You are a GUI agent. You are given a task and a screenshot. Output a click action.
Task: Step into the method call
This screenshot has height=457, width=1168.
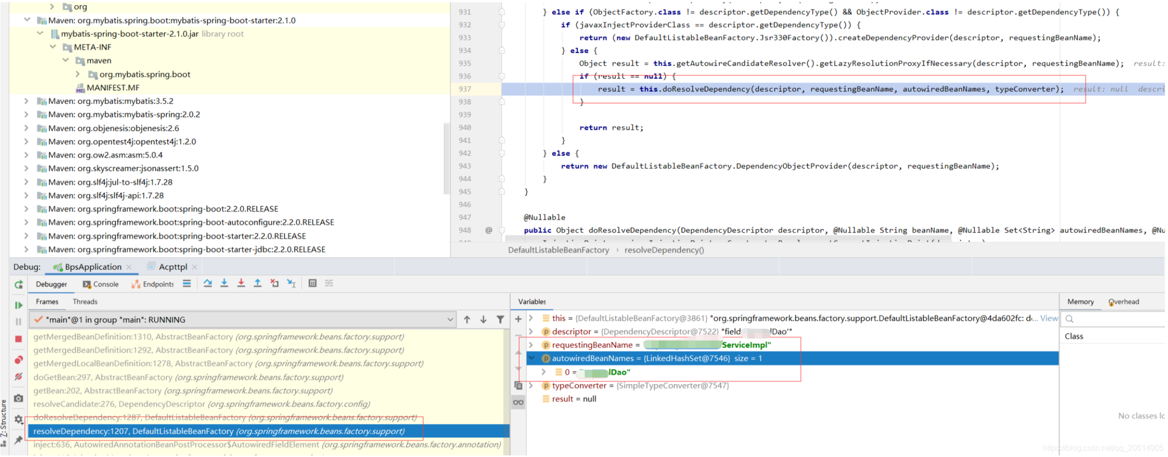225,283
